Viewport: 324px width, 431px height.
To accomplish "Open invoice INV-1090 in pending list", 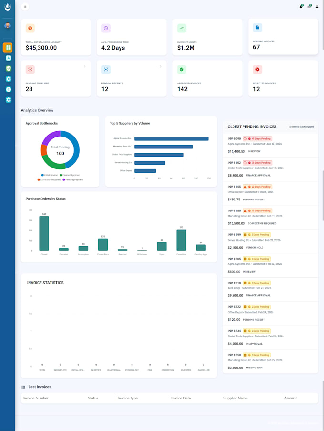I will tap(234, 139).
